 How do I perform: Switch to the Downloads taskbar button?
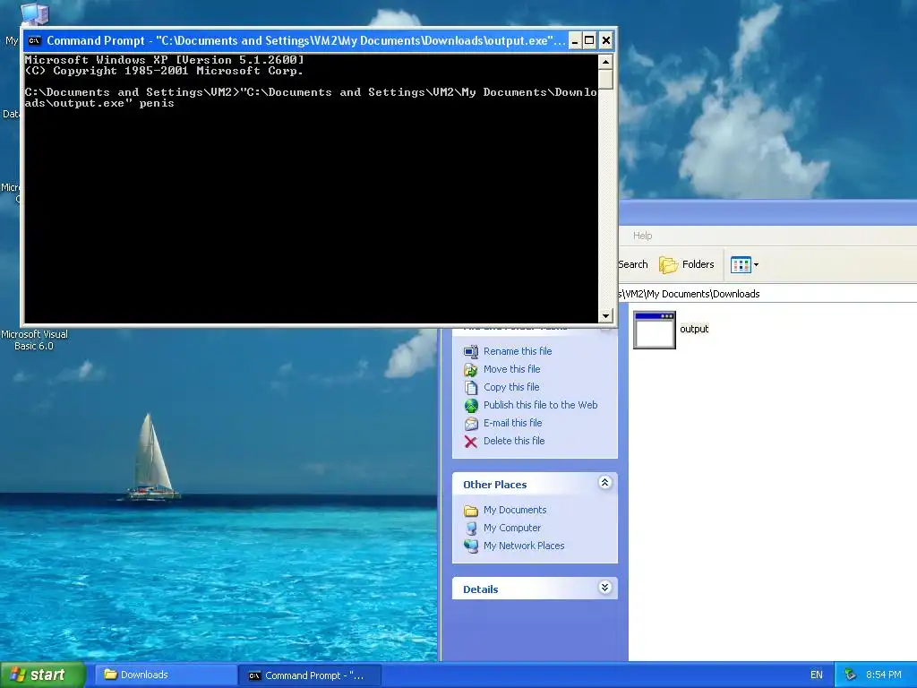166,675
